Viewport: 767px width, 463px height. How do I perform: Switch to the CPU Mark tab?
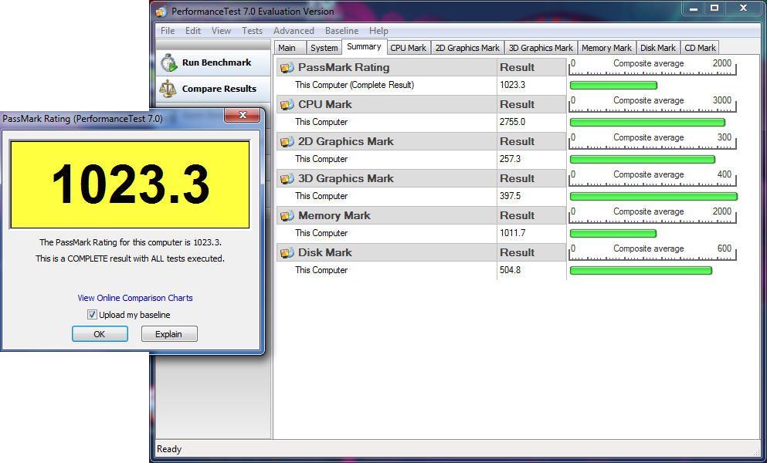pos(409,48)
